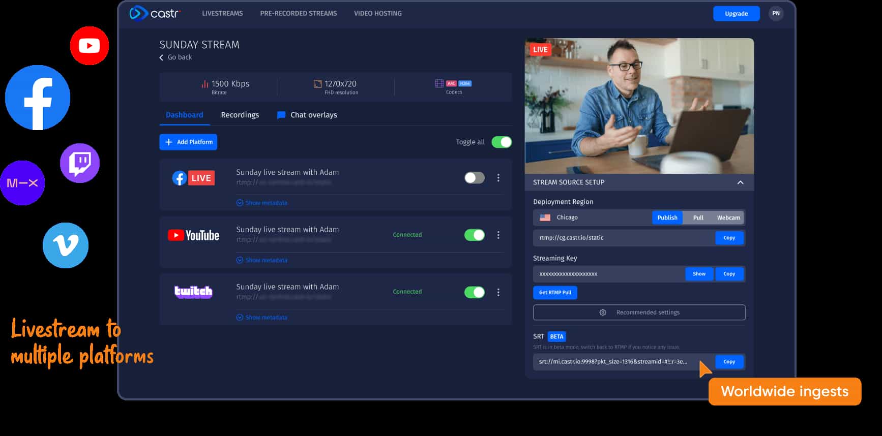Copy the SRT URL
The width and height of the screenshot is (882, 436).
tap(729, 362)
